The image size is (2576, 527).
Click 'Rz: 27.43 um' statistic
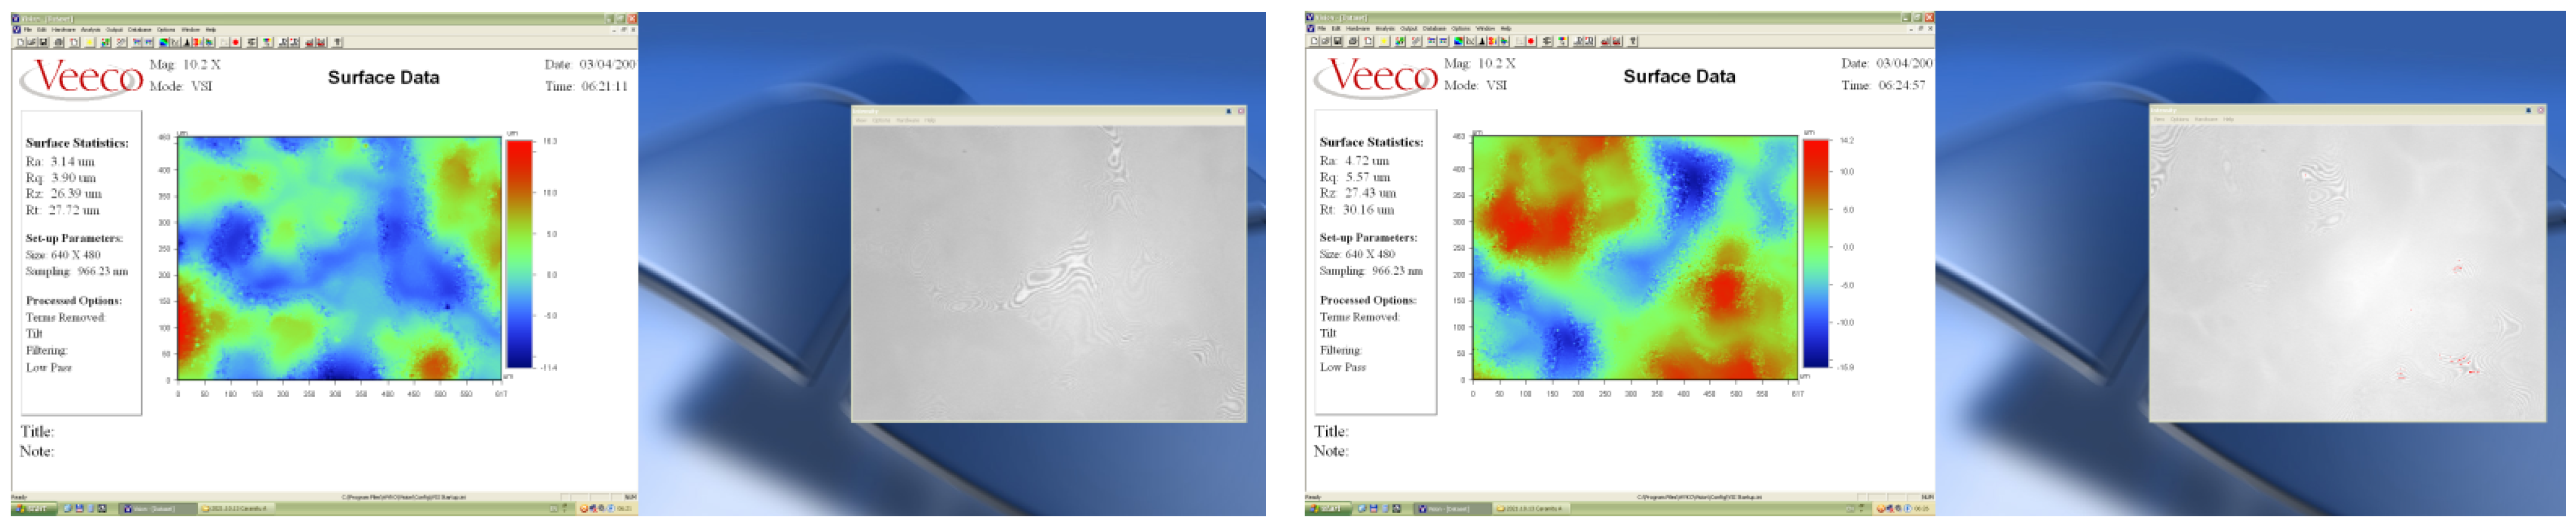[x=1358, y=193]
